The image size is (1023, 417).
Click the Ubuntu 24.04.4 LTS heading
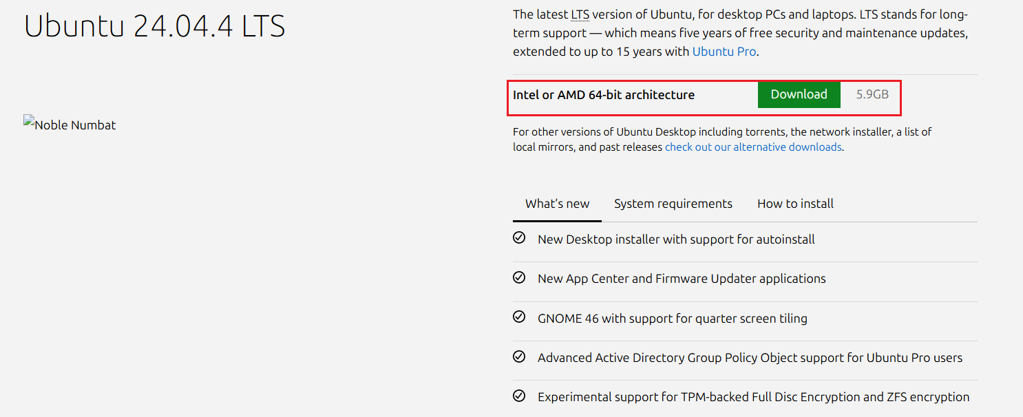[x=155, y=26]
